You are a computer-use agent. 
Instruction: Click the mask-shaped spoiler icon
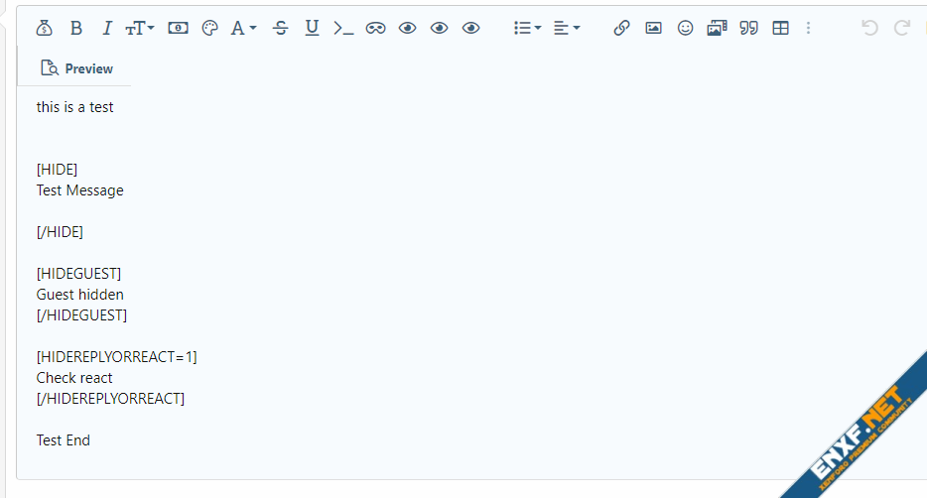tap(375, 28)
